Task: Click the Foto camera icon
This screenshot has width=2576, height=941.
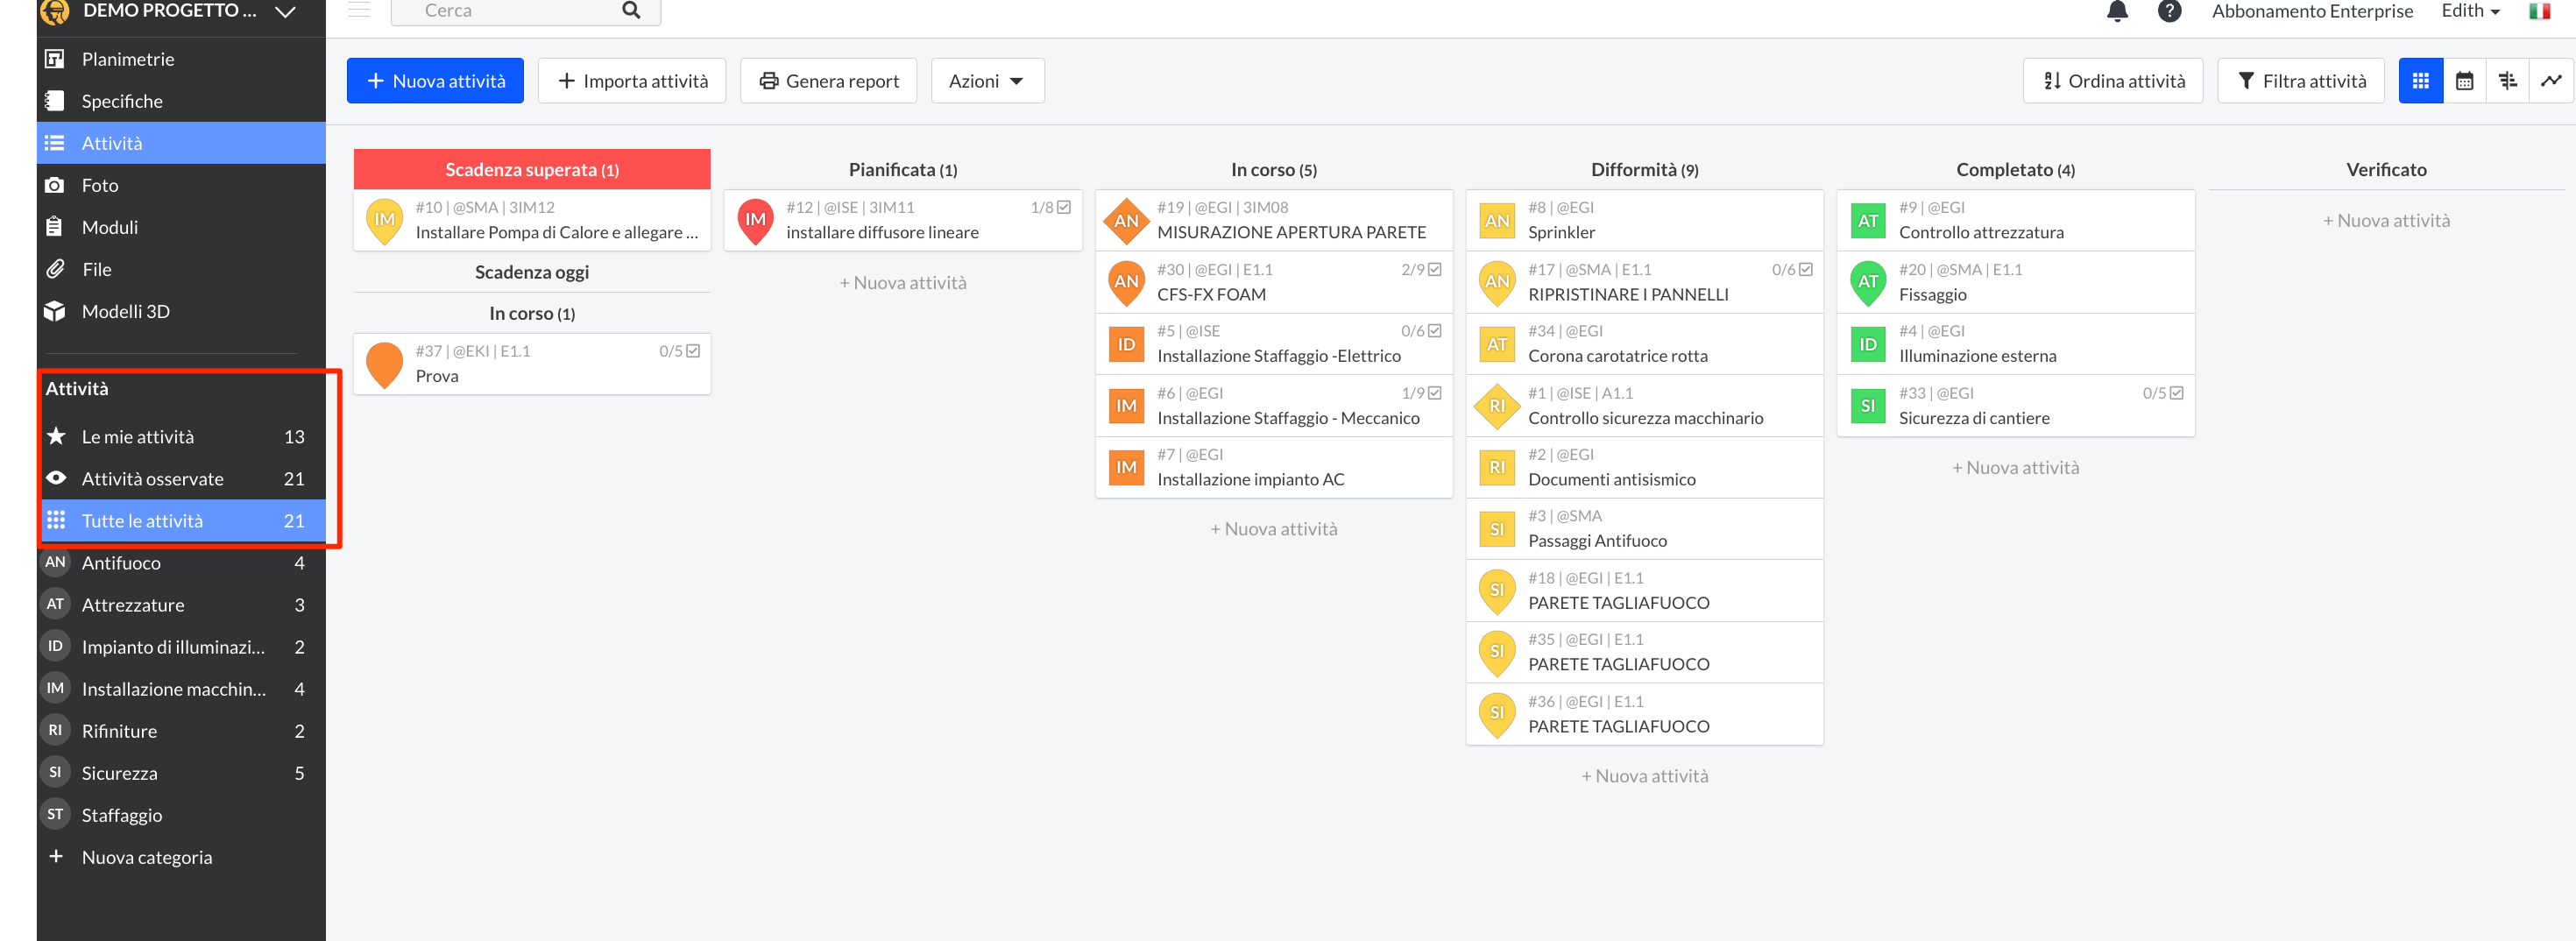Action: [x=55, y=185]
